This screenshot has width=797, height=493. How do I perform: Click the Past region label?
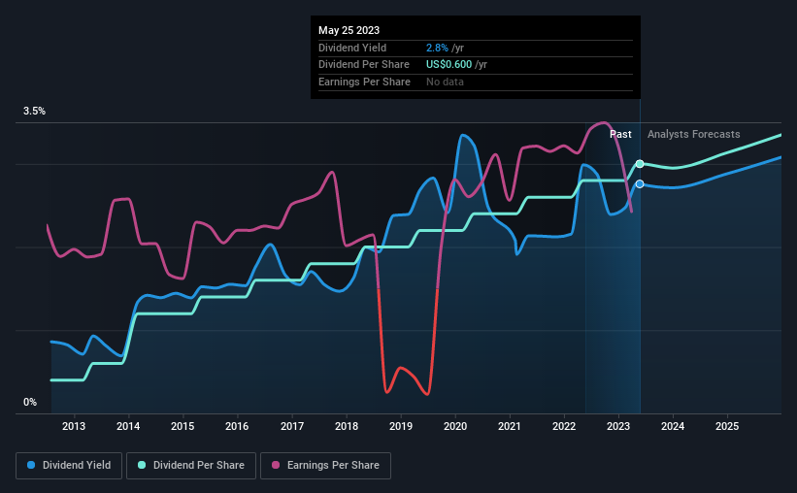click(x=620, y=134)
